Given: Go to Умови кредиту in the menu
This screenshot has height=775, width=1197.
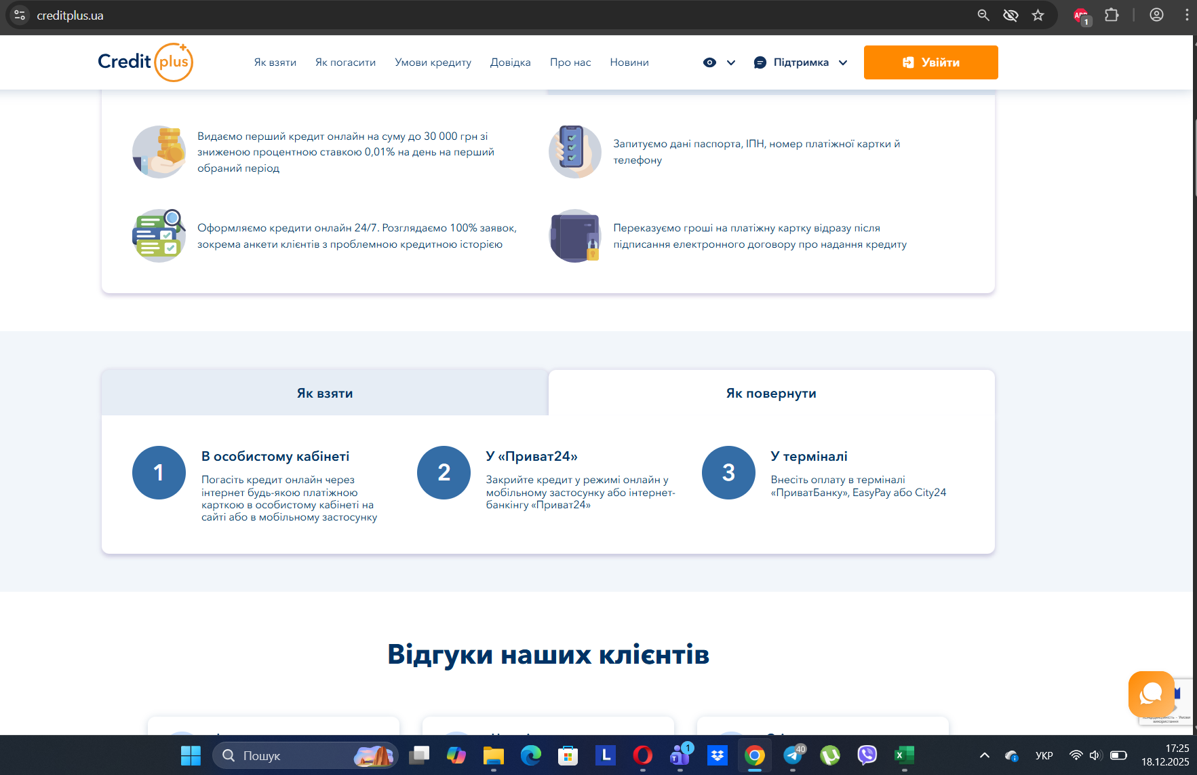Looking at the screenshot, I should (x=433, y=62).
